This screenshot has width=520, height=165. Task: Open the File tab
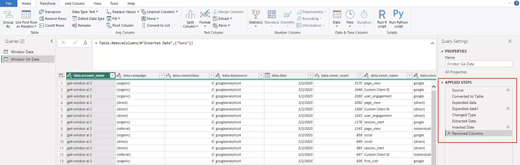click(x=9, y=3)
